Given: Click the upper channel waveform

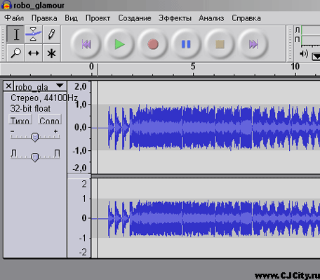Looking at the screenshot, I should click(206, 127).
